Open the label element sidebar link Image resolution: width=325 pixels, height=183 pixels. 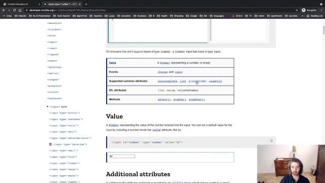[x=52, y=48]
